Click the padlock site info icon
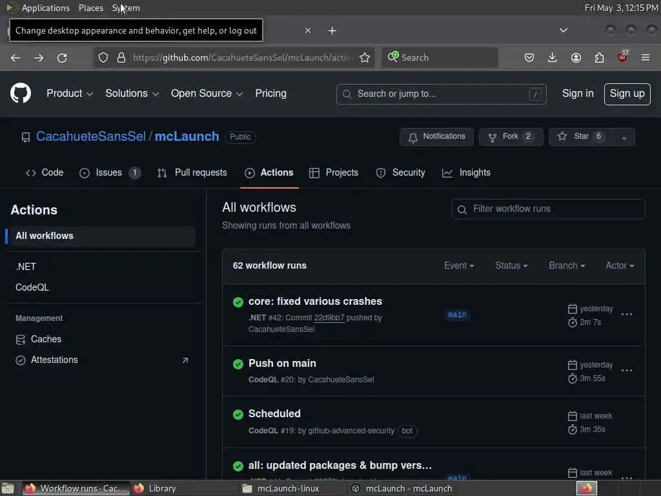The width and height of the screenshot is (661, 496). pos(121,57)
